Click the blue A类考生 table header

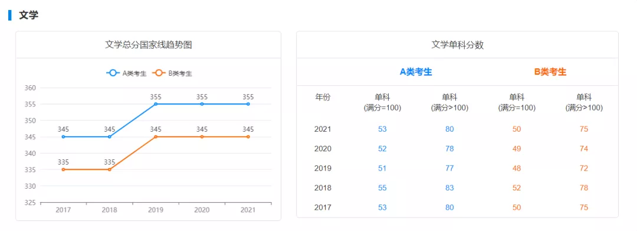(x=416, y=72)
